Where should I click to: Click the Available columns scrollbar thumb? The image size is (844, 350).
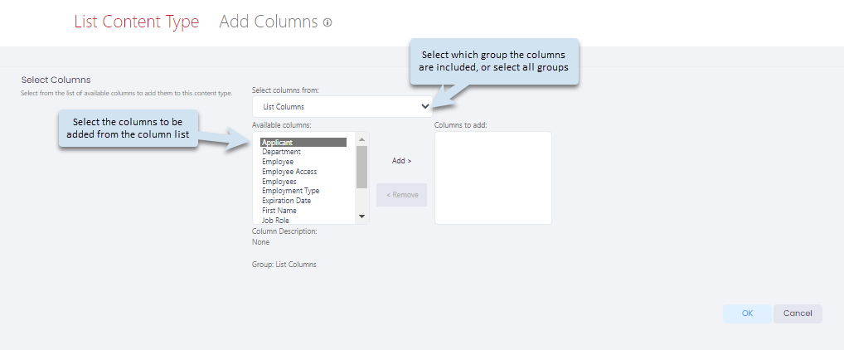click(x=361, y=167)
